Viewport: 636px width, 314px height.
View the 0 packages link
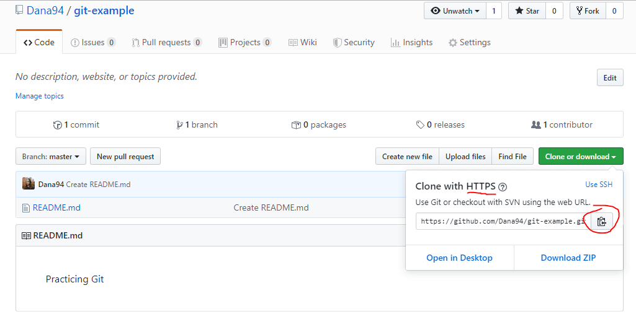coord(319,125)
